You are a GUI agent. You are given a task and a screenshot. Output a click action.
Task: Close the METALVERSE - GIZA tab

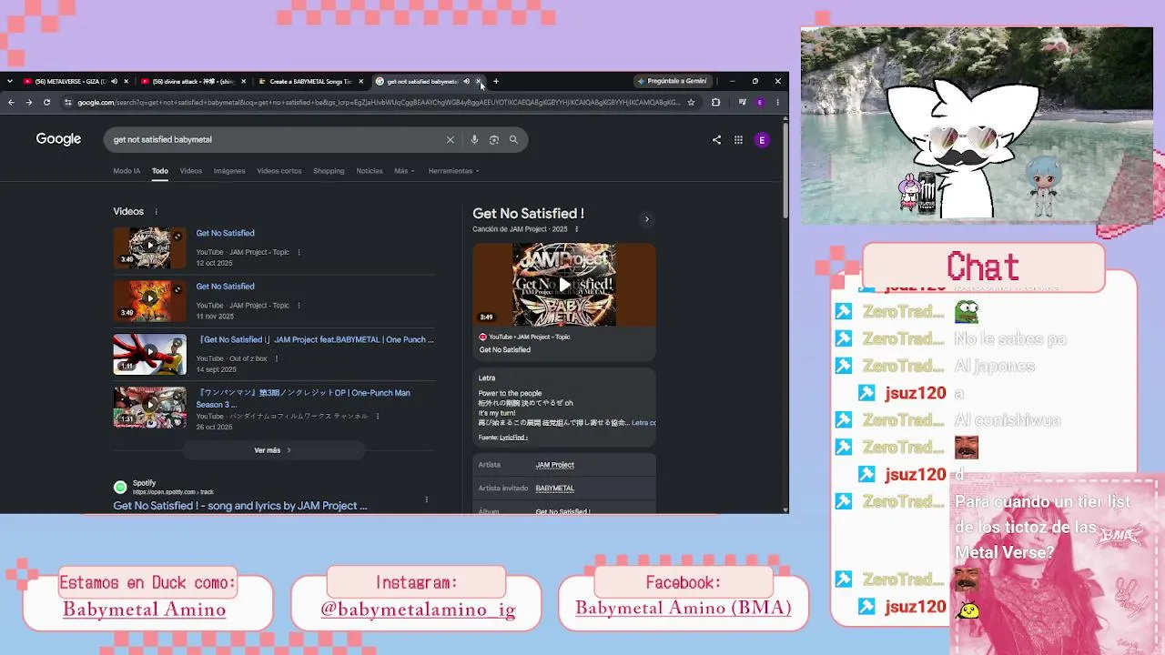126,82
